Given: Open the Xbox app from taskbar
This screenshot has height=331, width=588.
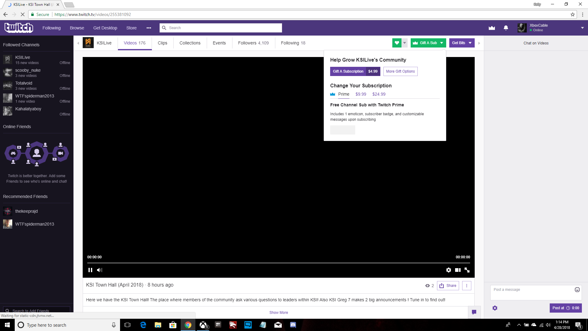Looking at the screenshot, I should point(203,325).
